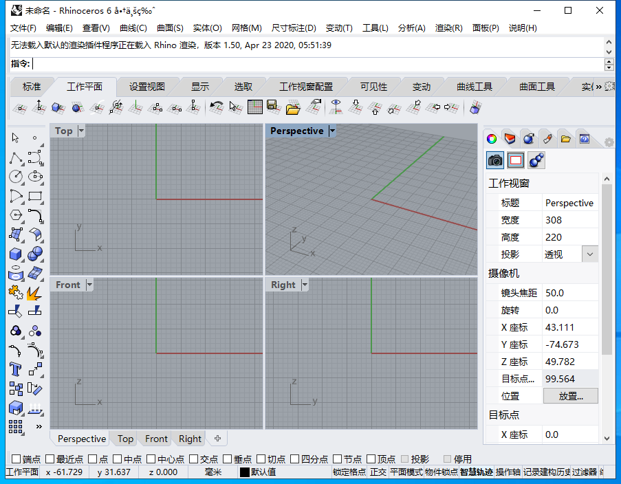Screen dimensions: 621x484
Task: Open the Right viewport dropdown arrow
Action: tap(305, 285)
